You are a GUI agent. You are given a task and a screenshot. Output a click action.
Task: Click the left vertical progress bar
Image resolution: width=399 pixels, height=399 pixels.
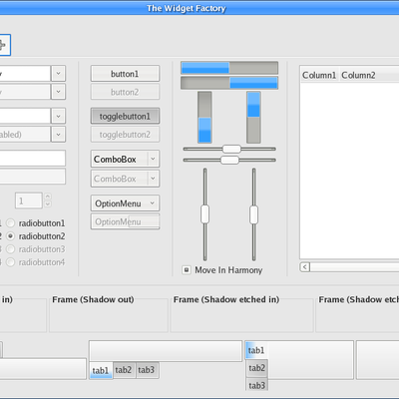pyautogui.click(x=204, y=118)
